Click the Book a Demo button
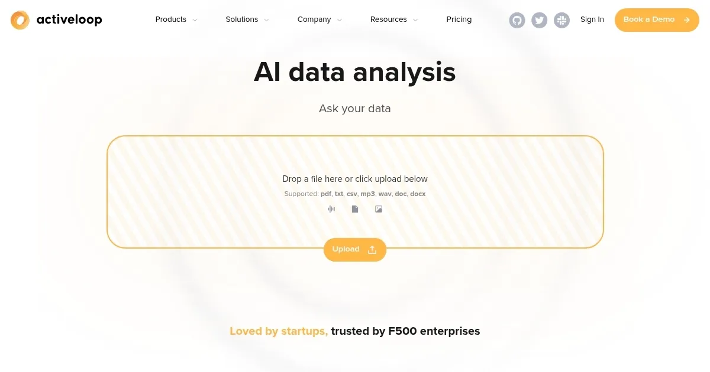 coord(657,19)
